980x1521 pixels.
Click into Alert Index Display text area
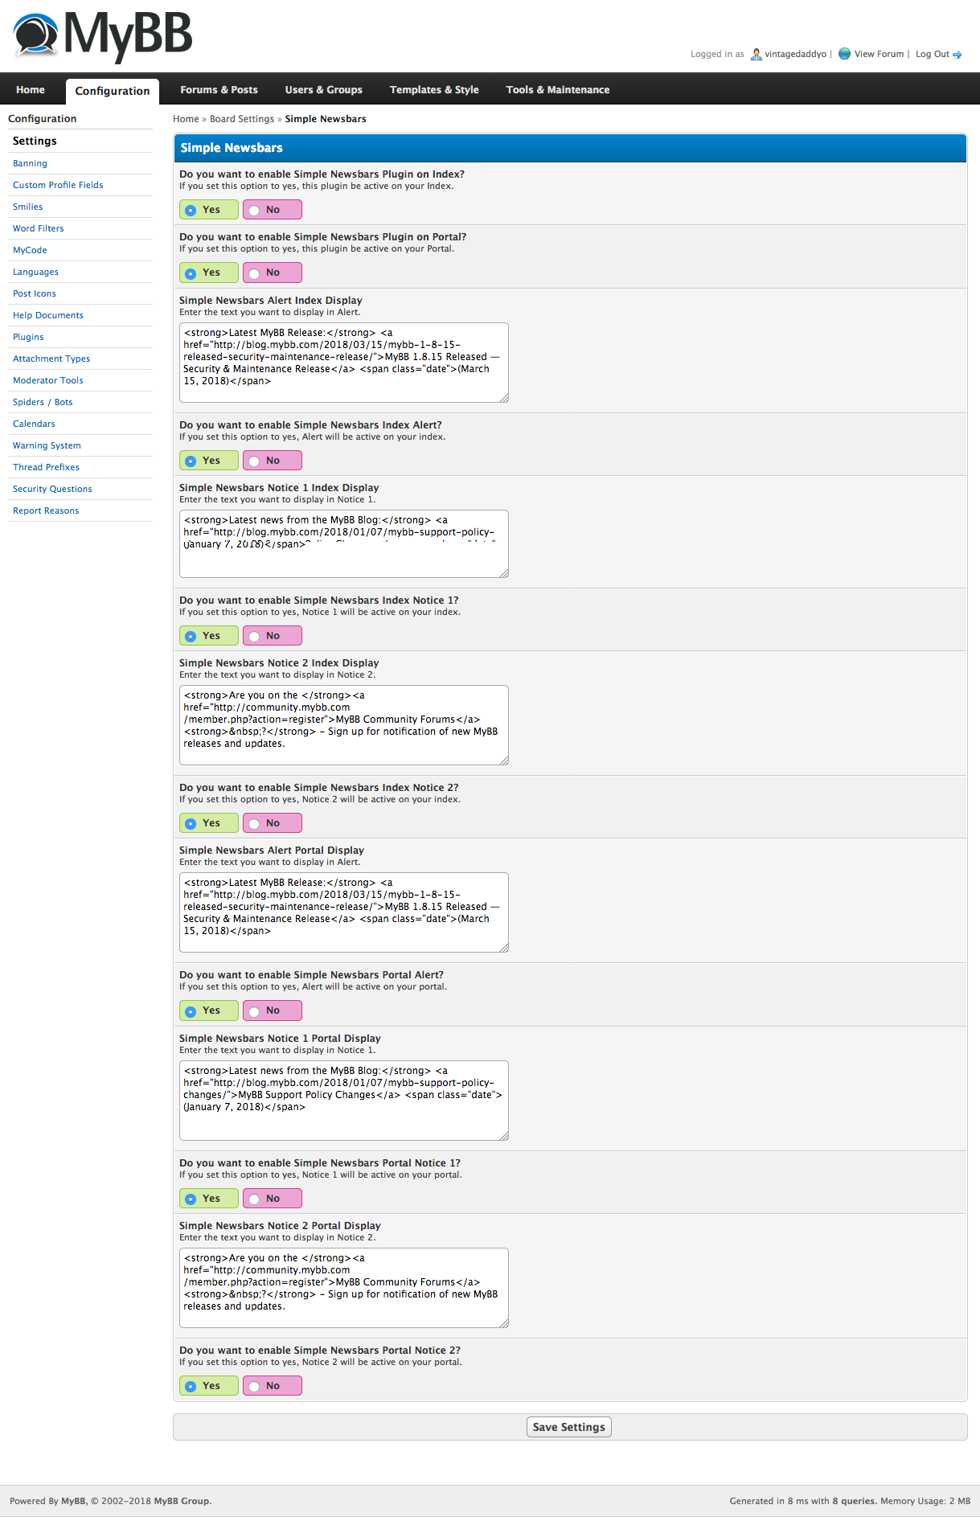(x=344, y=363)
